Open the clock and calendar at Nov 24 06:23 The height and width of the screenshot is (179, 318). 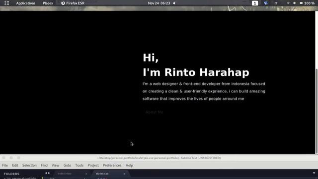[159, 3]
